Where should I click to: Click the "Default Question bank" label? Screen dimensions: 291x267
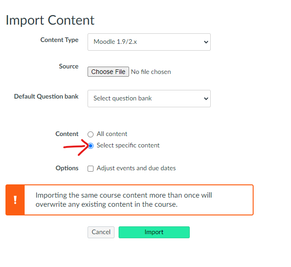pos(46,97)
